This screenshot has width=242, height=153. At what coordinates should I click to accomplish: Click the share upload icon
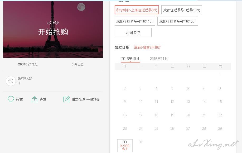coord(34,99)
